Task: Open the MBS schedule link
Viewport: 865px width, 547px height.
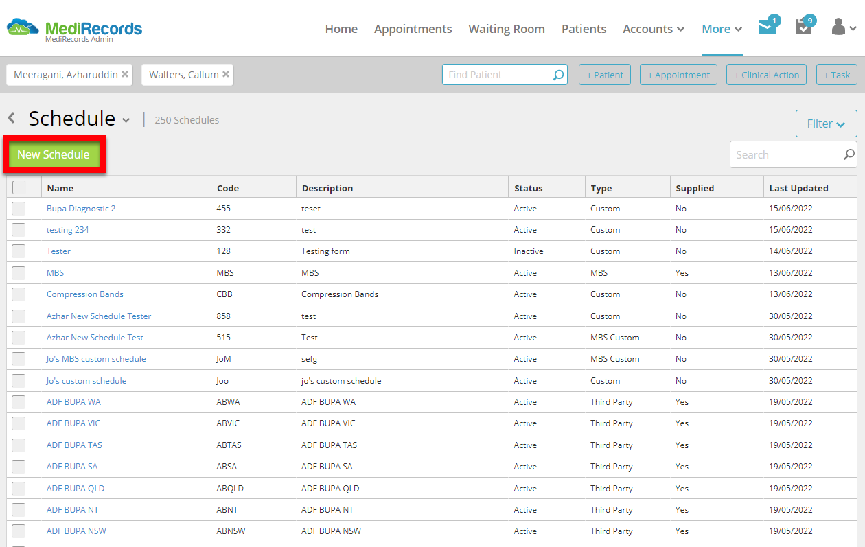Action: [x=55, y=273]
